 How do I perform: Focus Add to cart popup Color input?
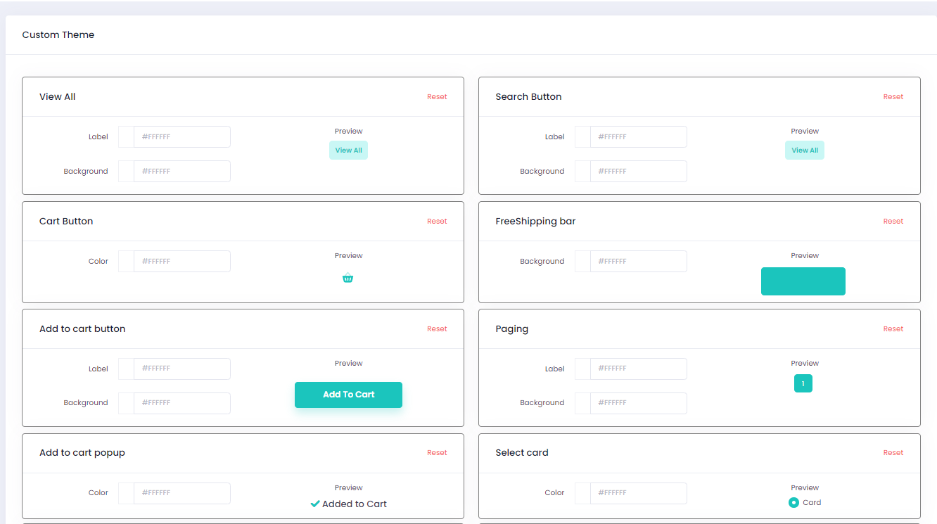[182, 494]
